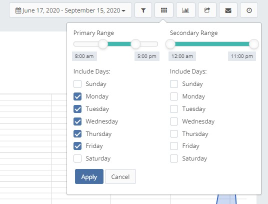Check Saturday in Primary Range days
Image resolution: width=268 pixels, height=204 pixels.
tap(77, 158)
